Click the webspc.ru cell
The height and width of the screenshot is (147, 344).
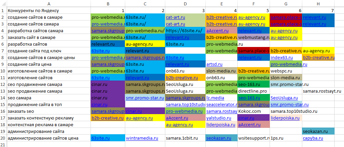(286, 71)
